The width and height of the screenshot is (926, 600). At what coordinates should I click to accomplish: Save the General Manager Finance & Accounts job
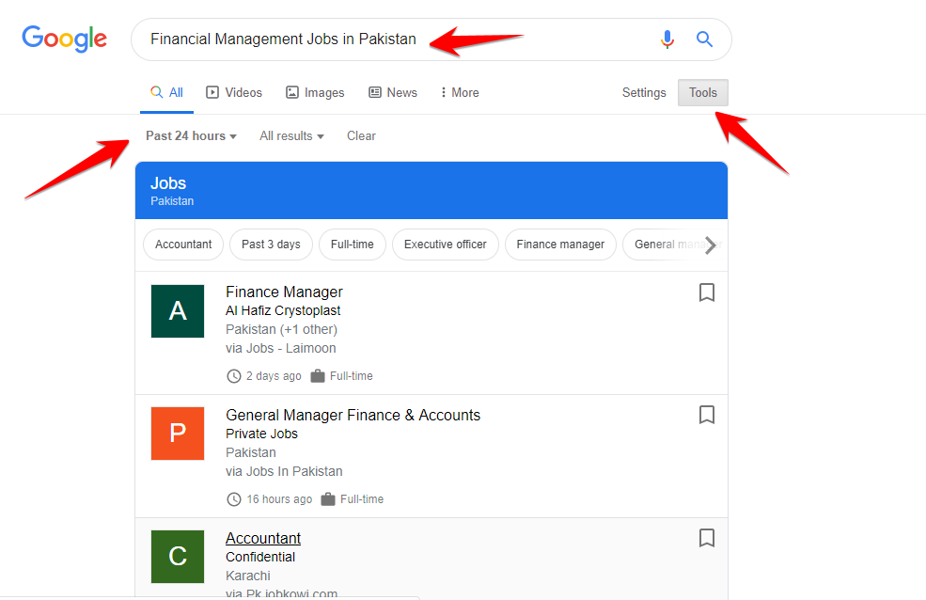click(x=707, y=415)
